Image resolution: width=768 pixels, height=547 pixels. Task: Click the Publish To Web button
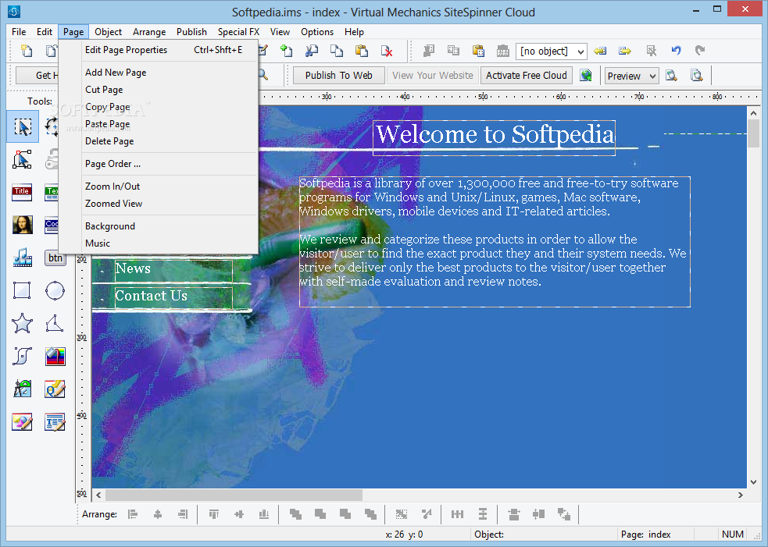pos(339,76)
